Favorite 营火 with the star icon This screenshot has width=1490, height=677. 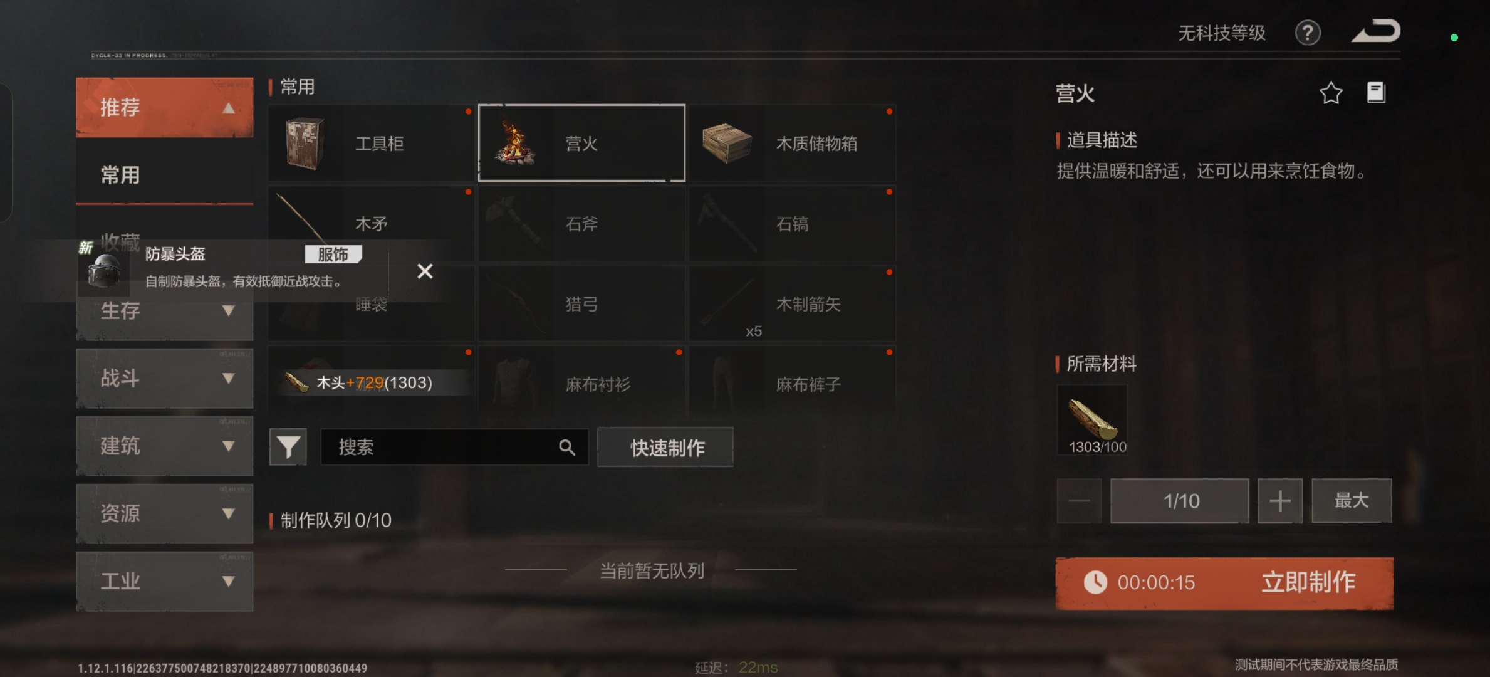[1330, 93]
